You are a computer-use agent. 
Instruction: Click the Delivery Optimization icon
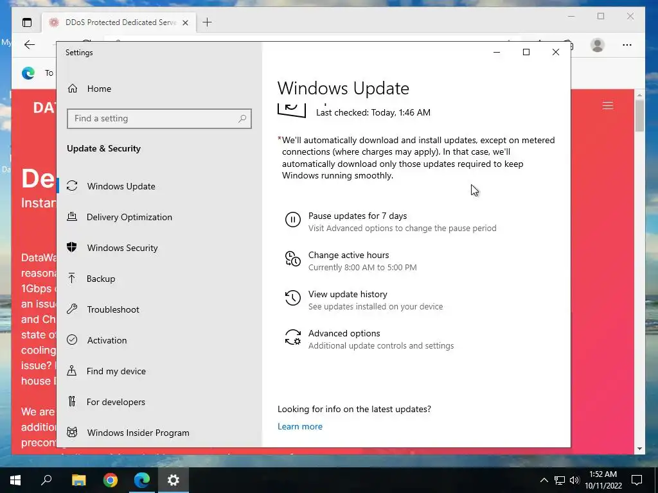coord(72,216)
